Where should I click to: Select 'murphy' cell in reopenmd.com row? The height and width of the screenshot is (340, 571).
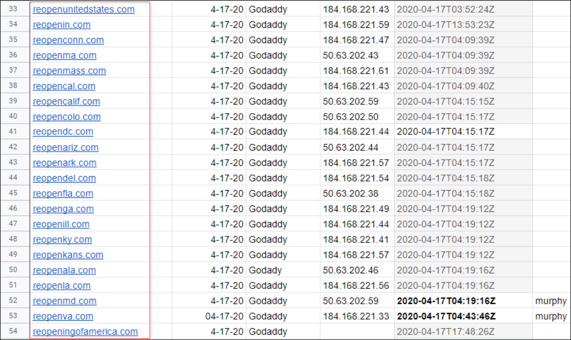(x=551, y=301)
